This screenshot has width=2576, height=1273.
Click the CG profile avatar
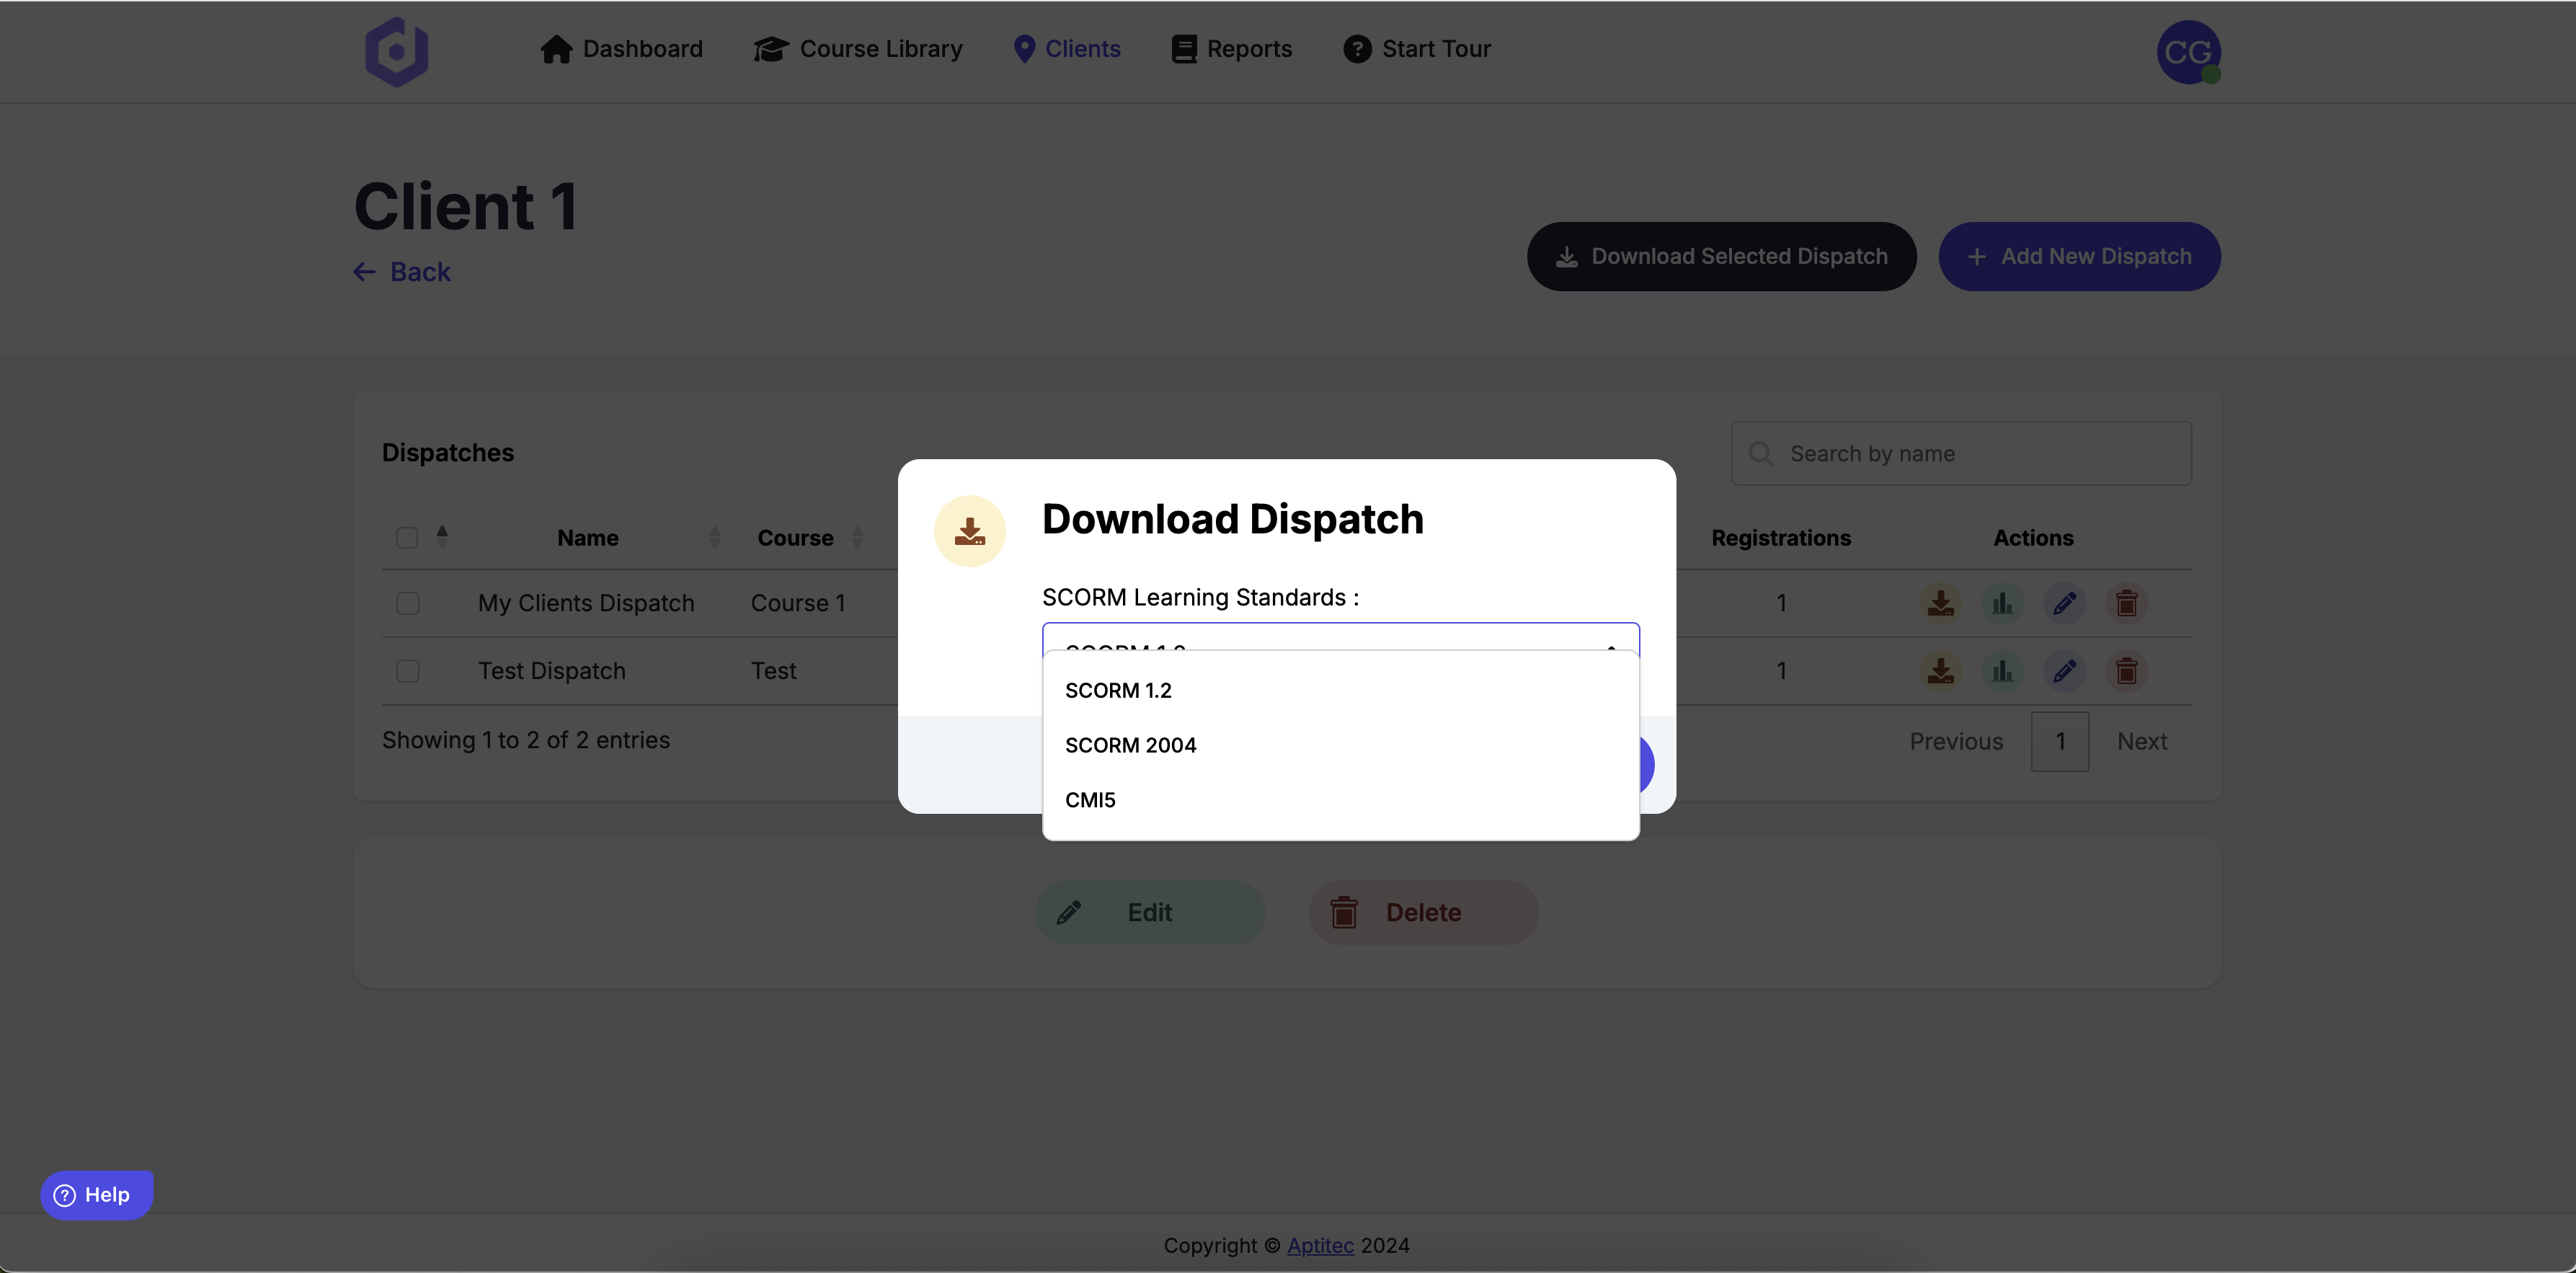[x=2189, y=51]
